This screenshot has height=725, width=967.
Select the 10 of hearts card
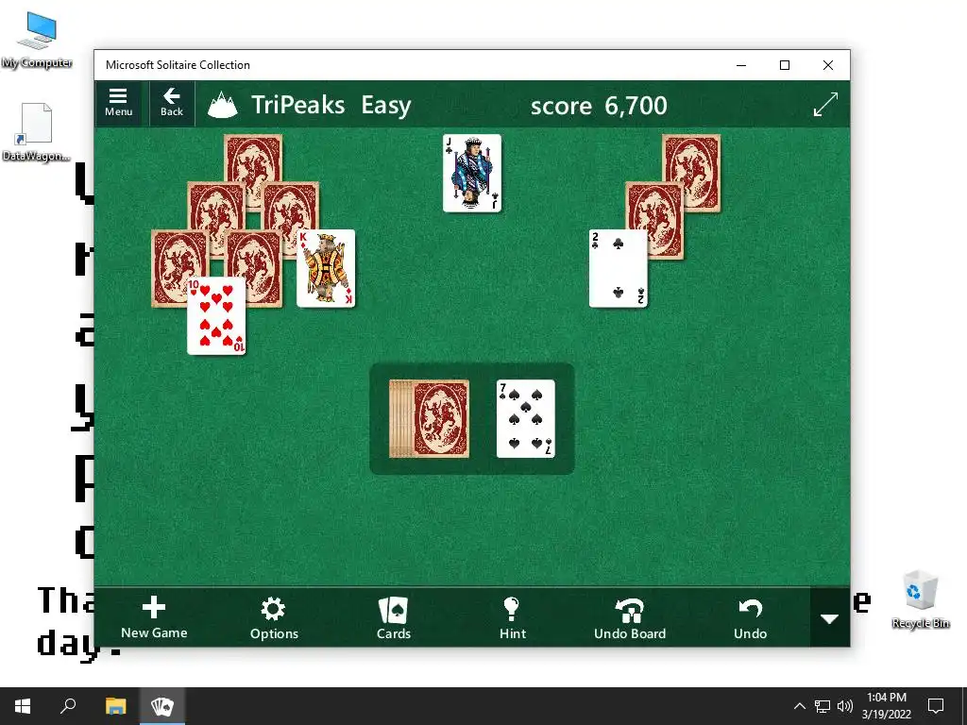click(x=216, y=315)
